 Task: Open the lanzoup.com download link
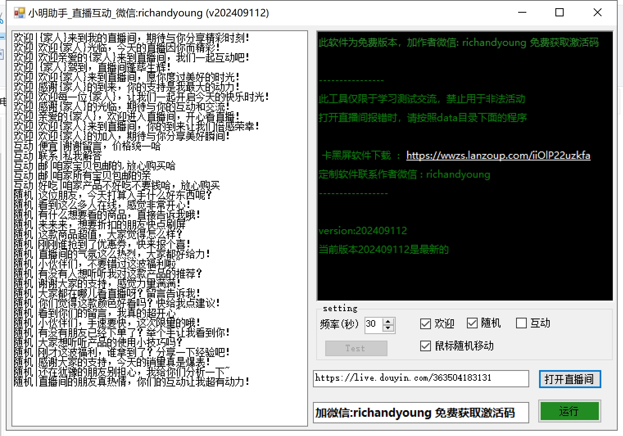coord(498,156)
